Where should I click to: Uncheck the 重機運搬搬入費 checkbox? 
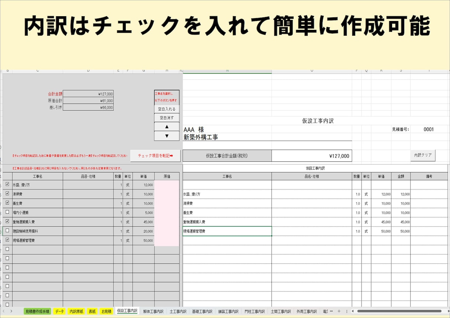7,221
